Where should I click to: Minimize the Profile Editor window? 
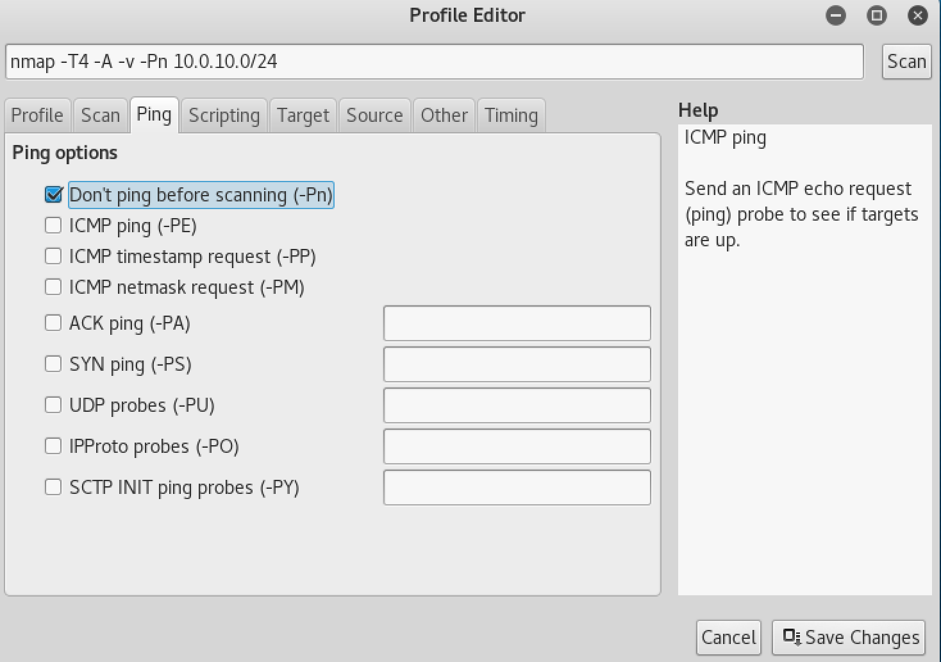point(835,15)
